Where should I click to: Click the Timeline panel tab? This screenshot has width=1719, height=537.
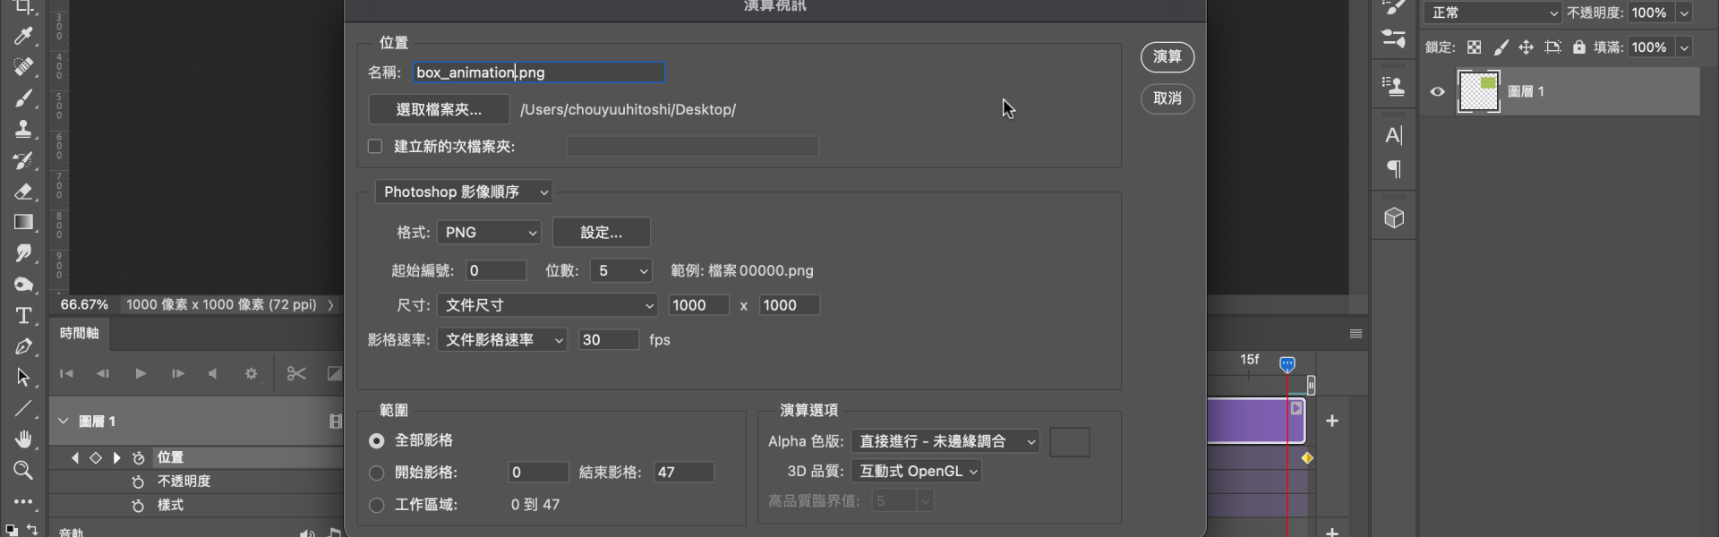coord(80,333)
